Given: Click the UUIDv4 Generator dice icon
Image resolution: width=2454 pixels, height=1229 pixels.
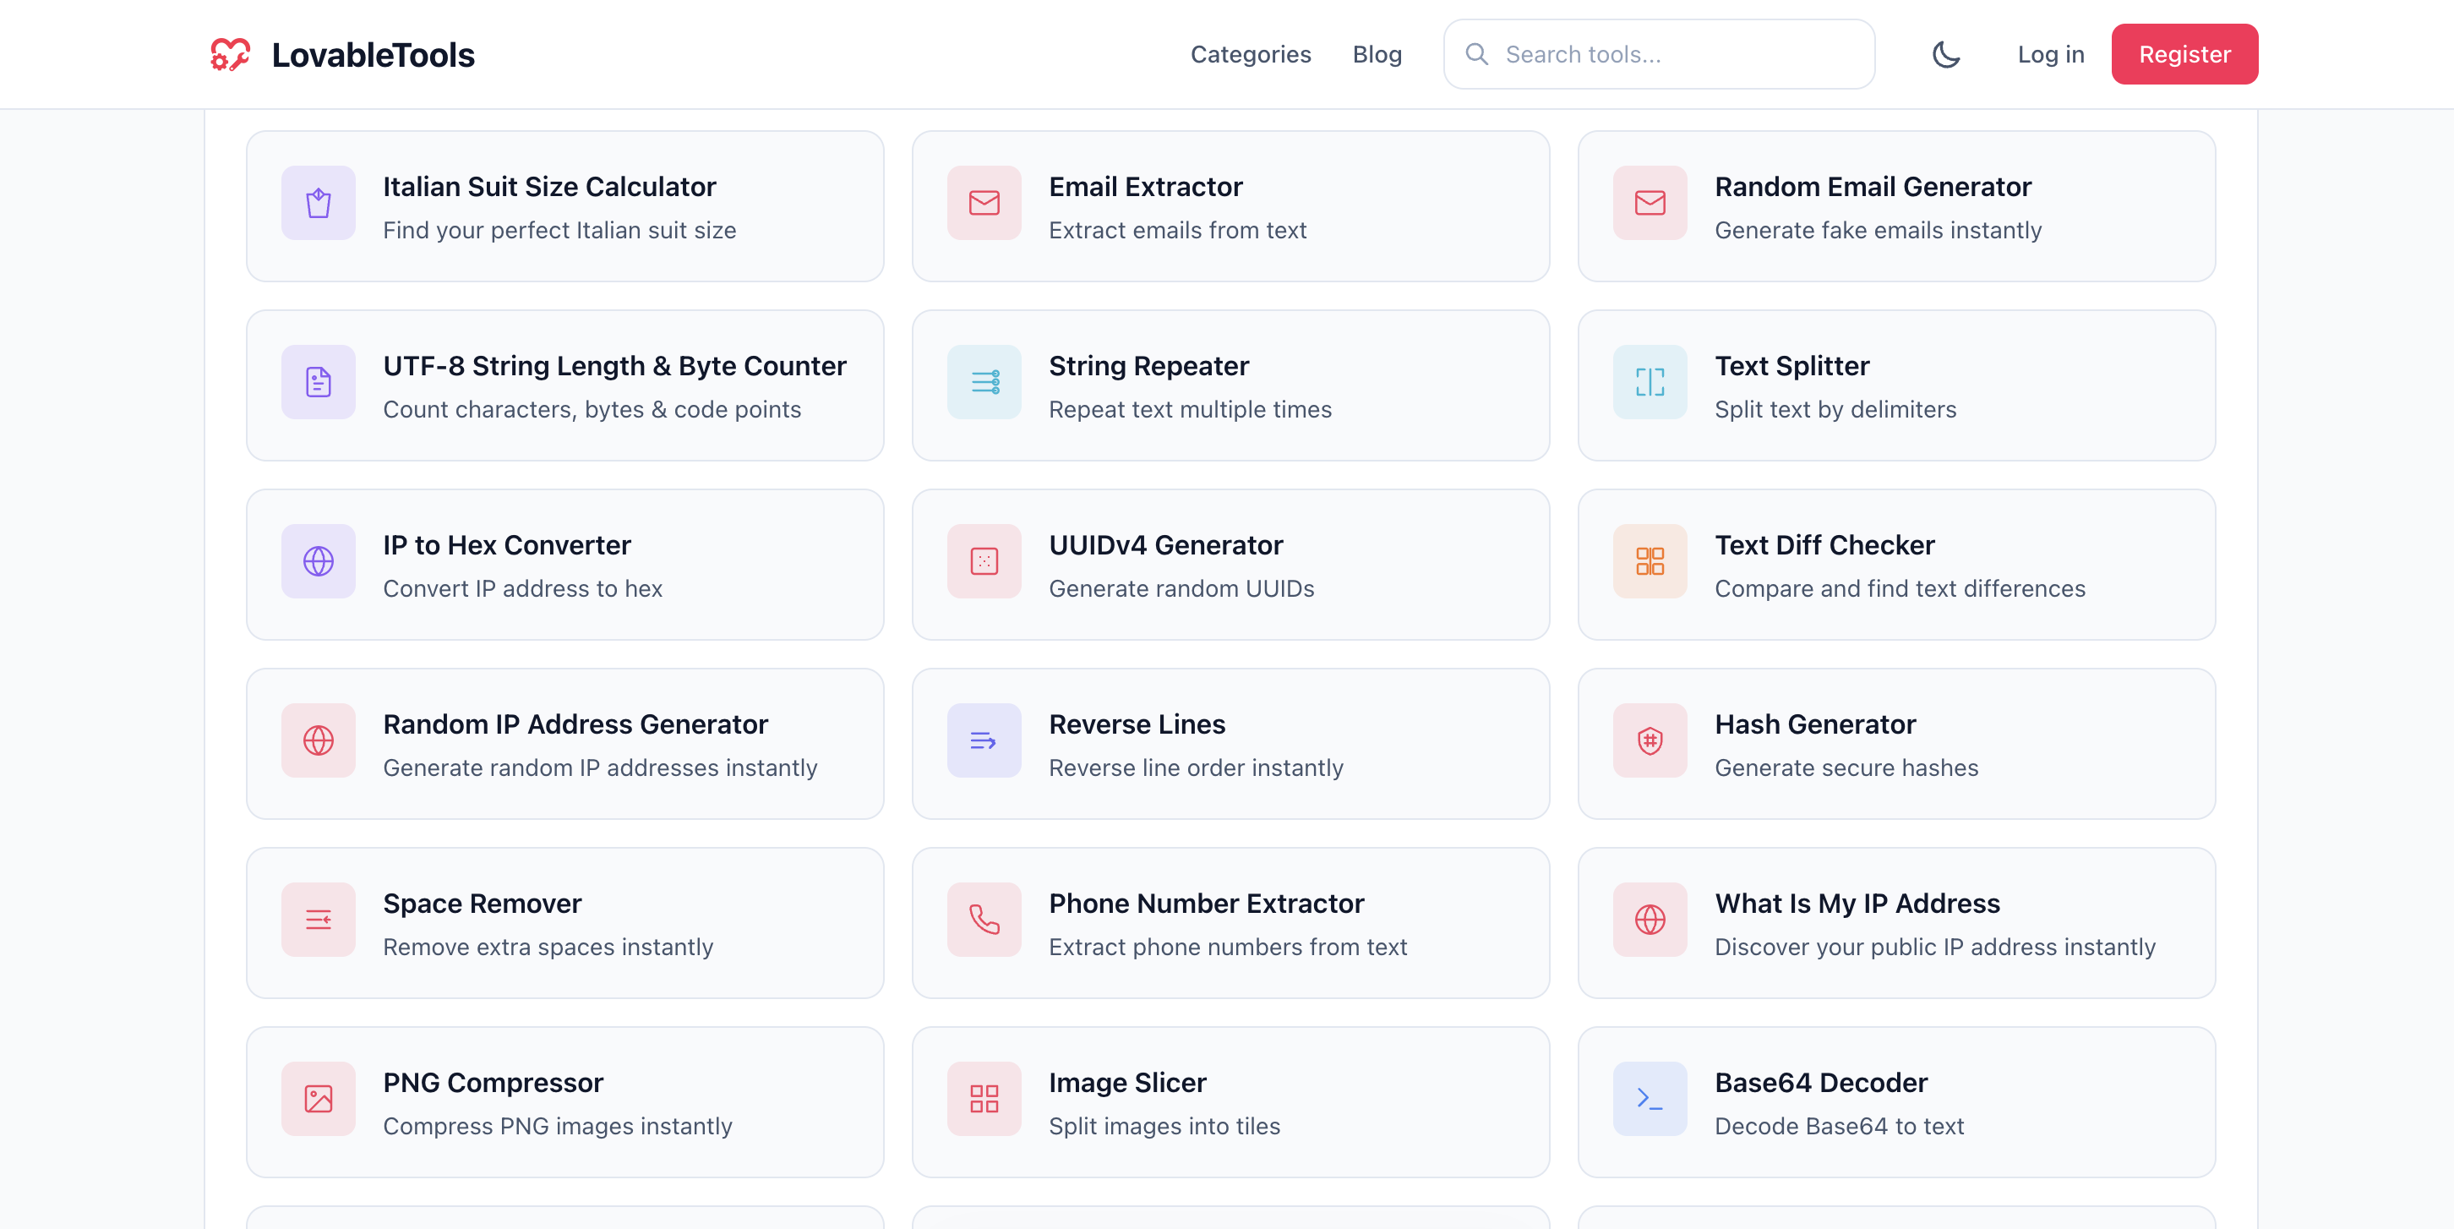Looking at the screenshot, I should point(984,562).
